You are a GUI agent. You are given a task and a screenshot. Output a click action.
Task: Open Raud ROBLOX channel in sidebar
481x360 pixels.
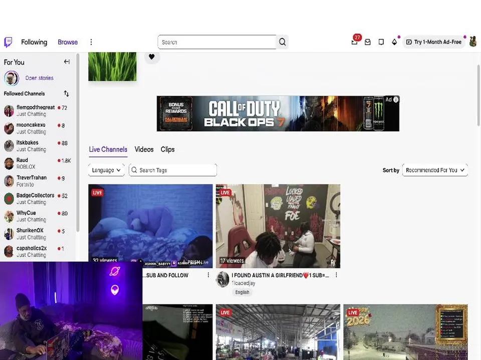pyautogui.click(x=38, y=163)
